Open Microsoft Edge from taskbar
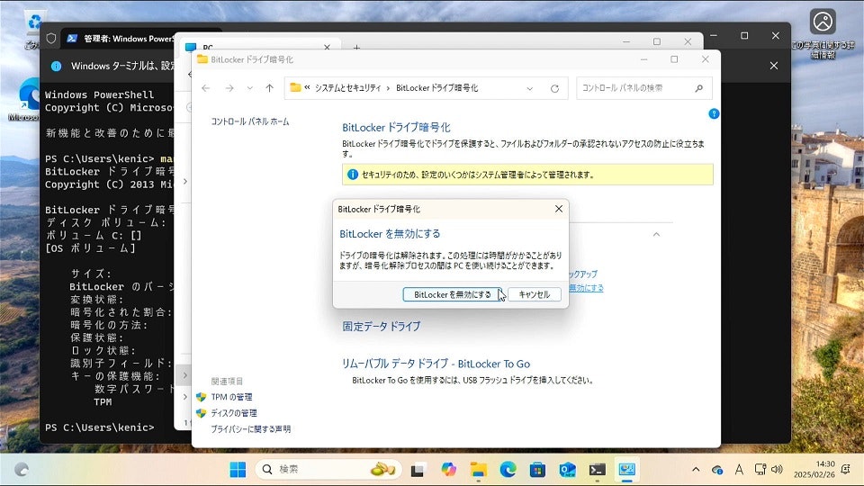Image resolution: width=864 pixels, height=486 pixels. (x=508, y=470)
